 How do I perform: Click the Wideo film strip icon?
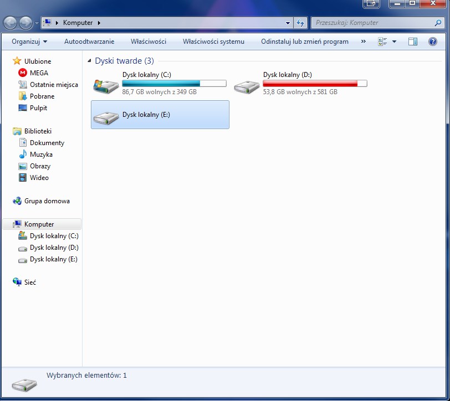tap(23, 178)
